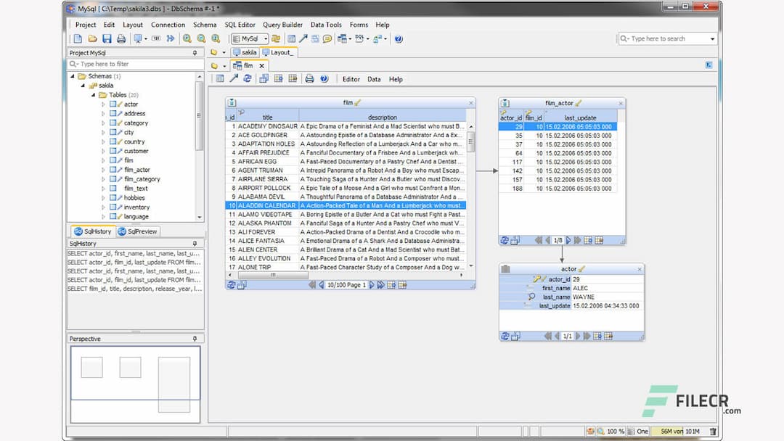Screen dimensions: 784x441
Task: Refresh the film layout with the refresh icon
Action: [247, 79]
